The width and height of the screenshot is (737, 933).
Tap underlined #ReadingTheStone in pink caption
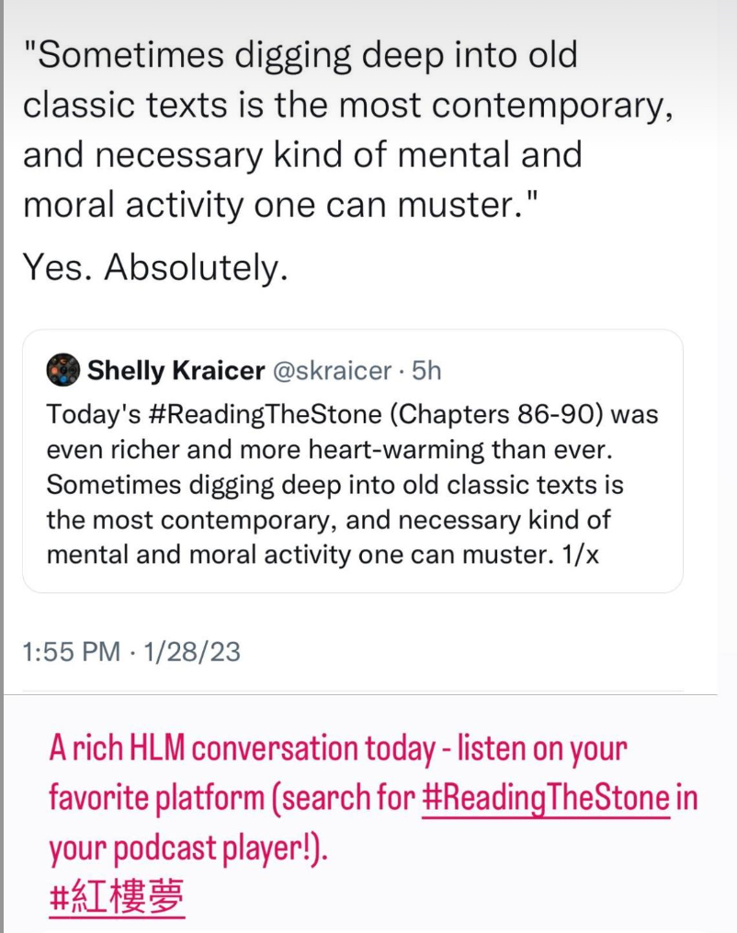[546, 798]
